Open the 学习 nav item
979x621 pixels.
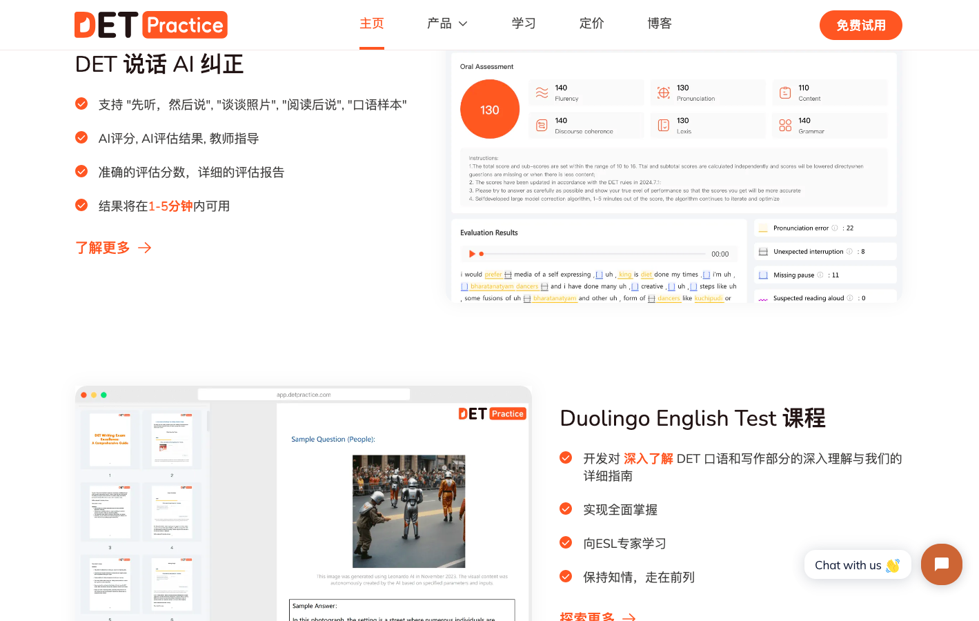(x=524, y=23)
